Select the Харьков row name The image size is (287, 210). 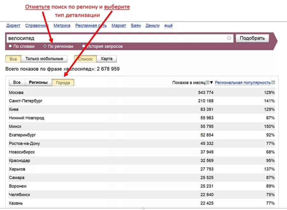tap(17, 169)
